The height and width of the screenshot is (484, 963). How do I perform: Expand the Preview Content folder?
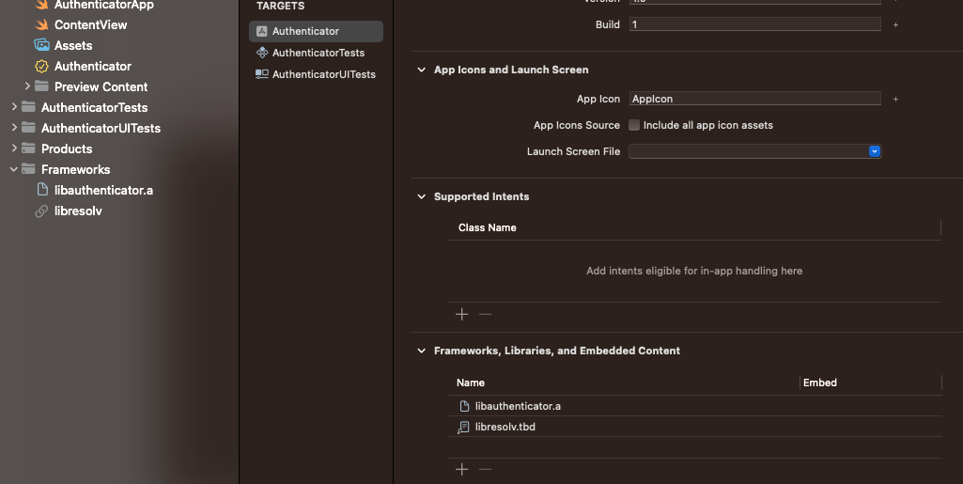pyautogui.click(x=27, y=86)
